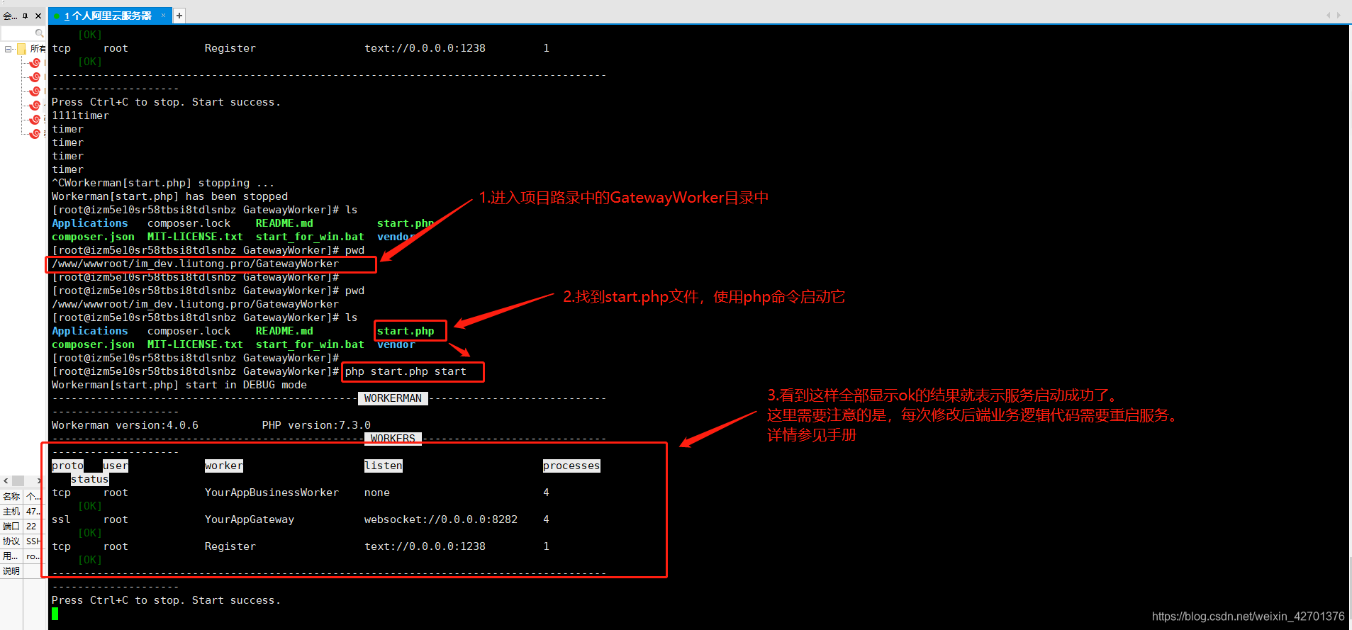
Task: Select the 主机 property row
Action: [23, 511]
